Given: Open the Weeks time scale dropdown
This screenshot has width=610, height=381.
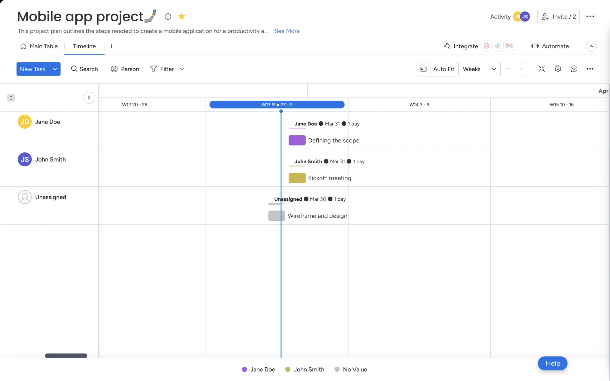Looking at the screenshot, I should pos(479,69).
